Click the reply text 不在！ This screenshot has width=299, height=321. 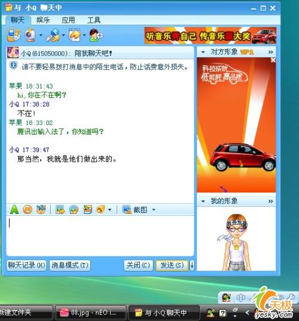click(x=26, y=114)
